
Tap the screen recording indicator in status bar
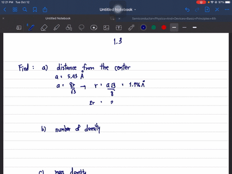(x=201, y=2)
